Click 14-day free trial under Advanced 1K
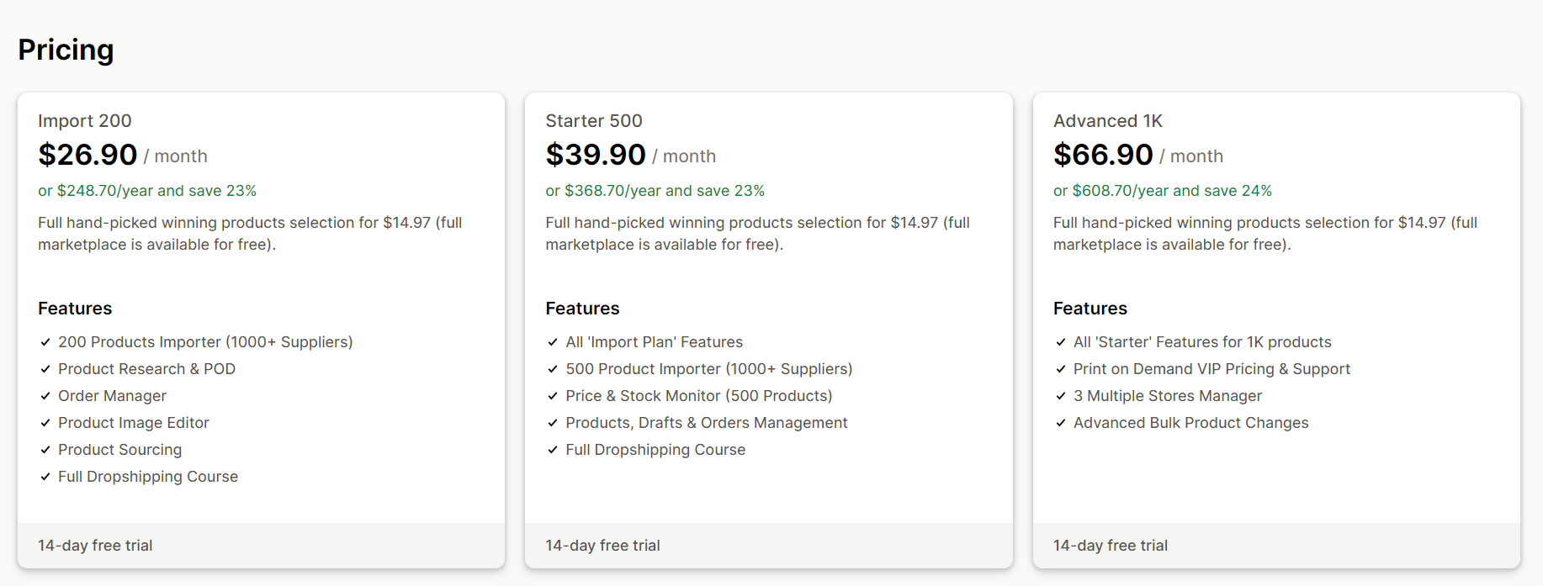 coord(1111,546)
